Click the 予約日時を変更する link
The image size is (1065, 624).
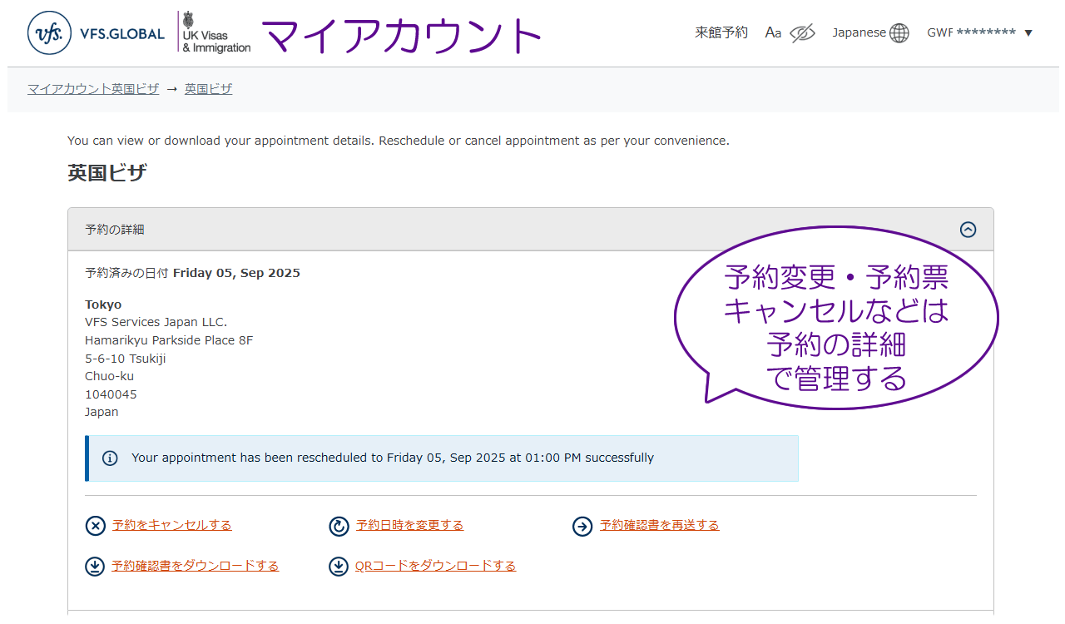click(409, 525)
